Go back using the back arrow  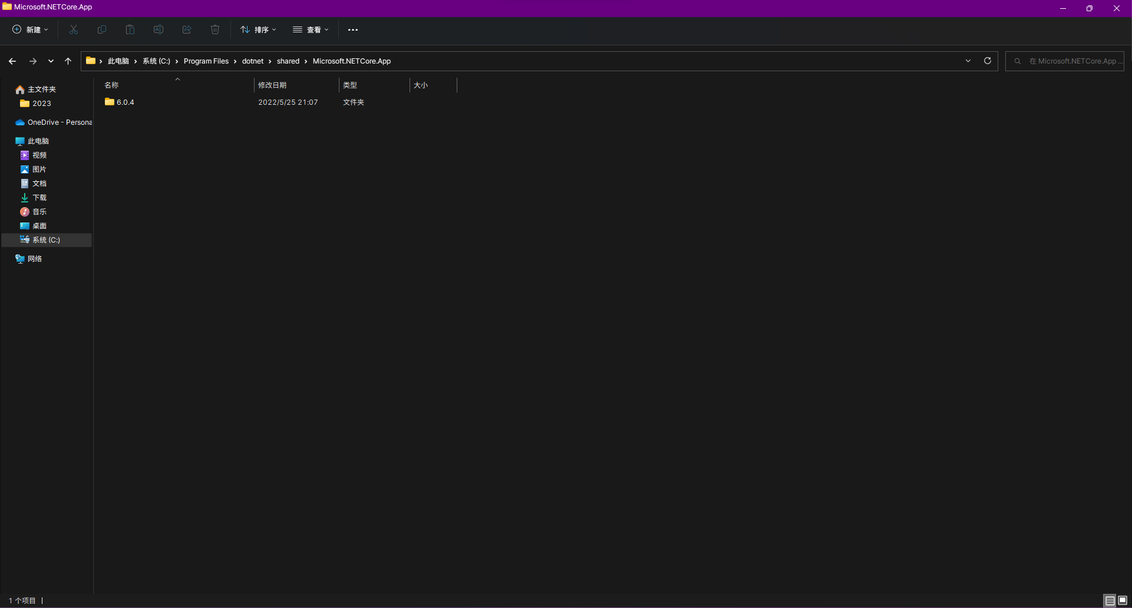coord(12,61)
